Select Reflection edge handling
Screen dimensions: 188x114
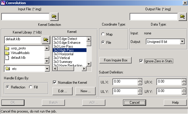8,87
